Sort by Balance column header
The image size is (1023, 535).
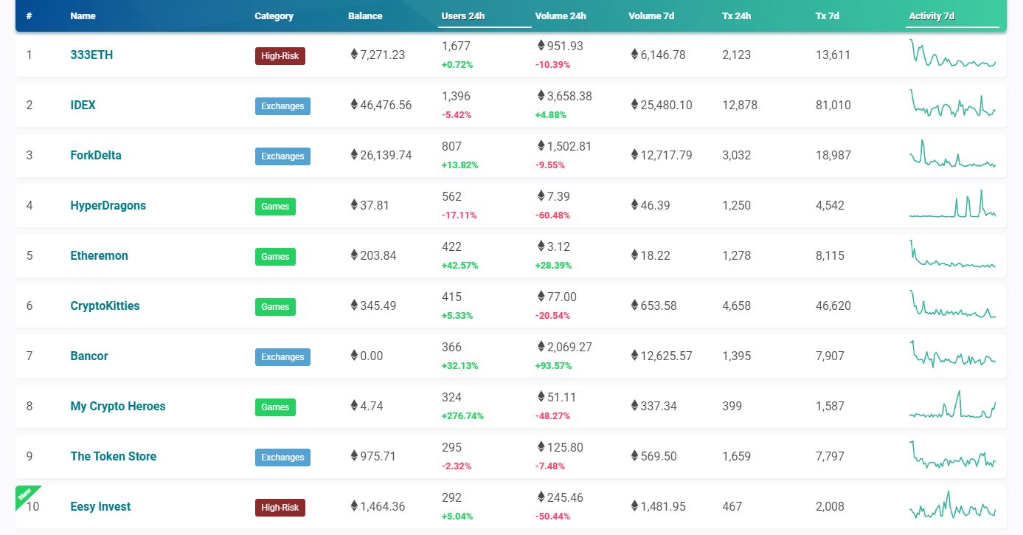click(x=365, y=15)
